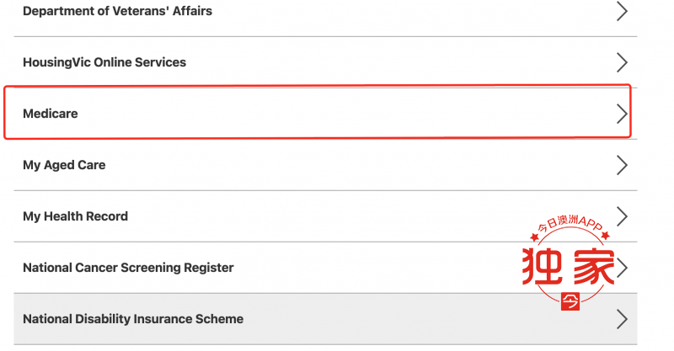Click empty area of Medicare row
The width and height of the screenshot is (674, 351).
pos(344,114)
